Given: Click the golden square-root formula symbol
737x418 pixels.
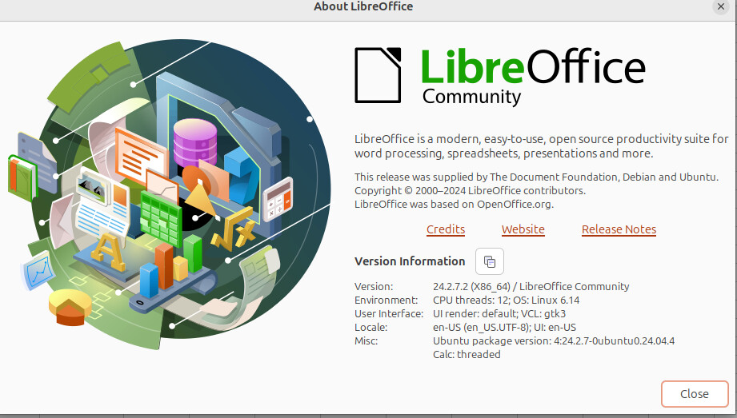Looking at the screenshot, I should [x=233, y=229].
